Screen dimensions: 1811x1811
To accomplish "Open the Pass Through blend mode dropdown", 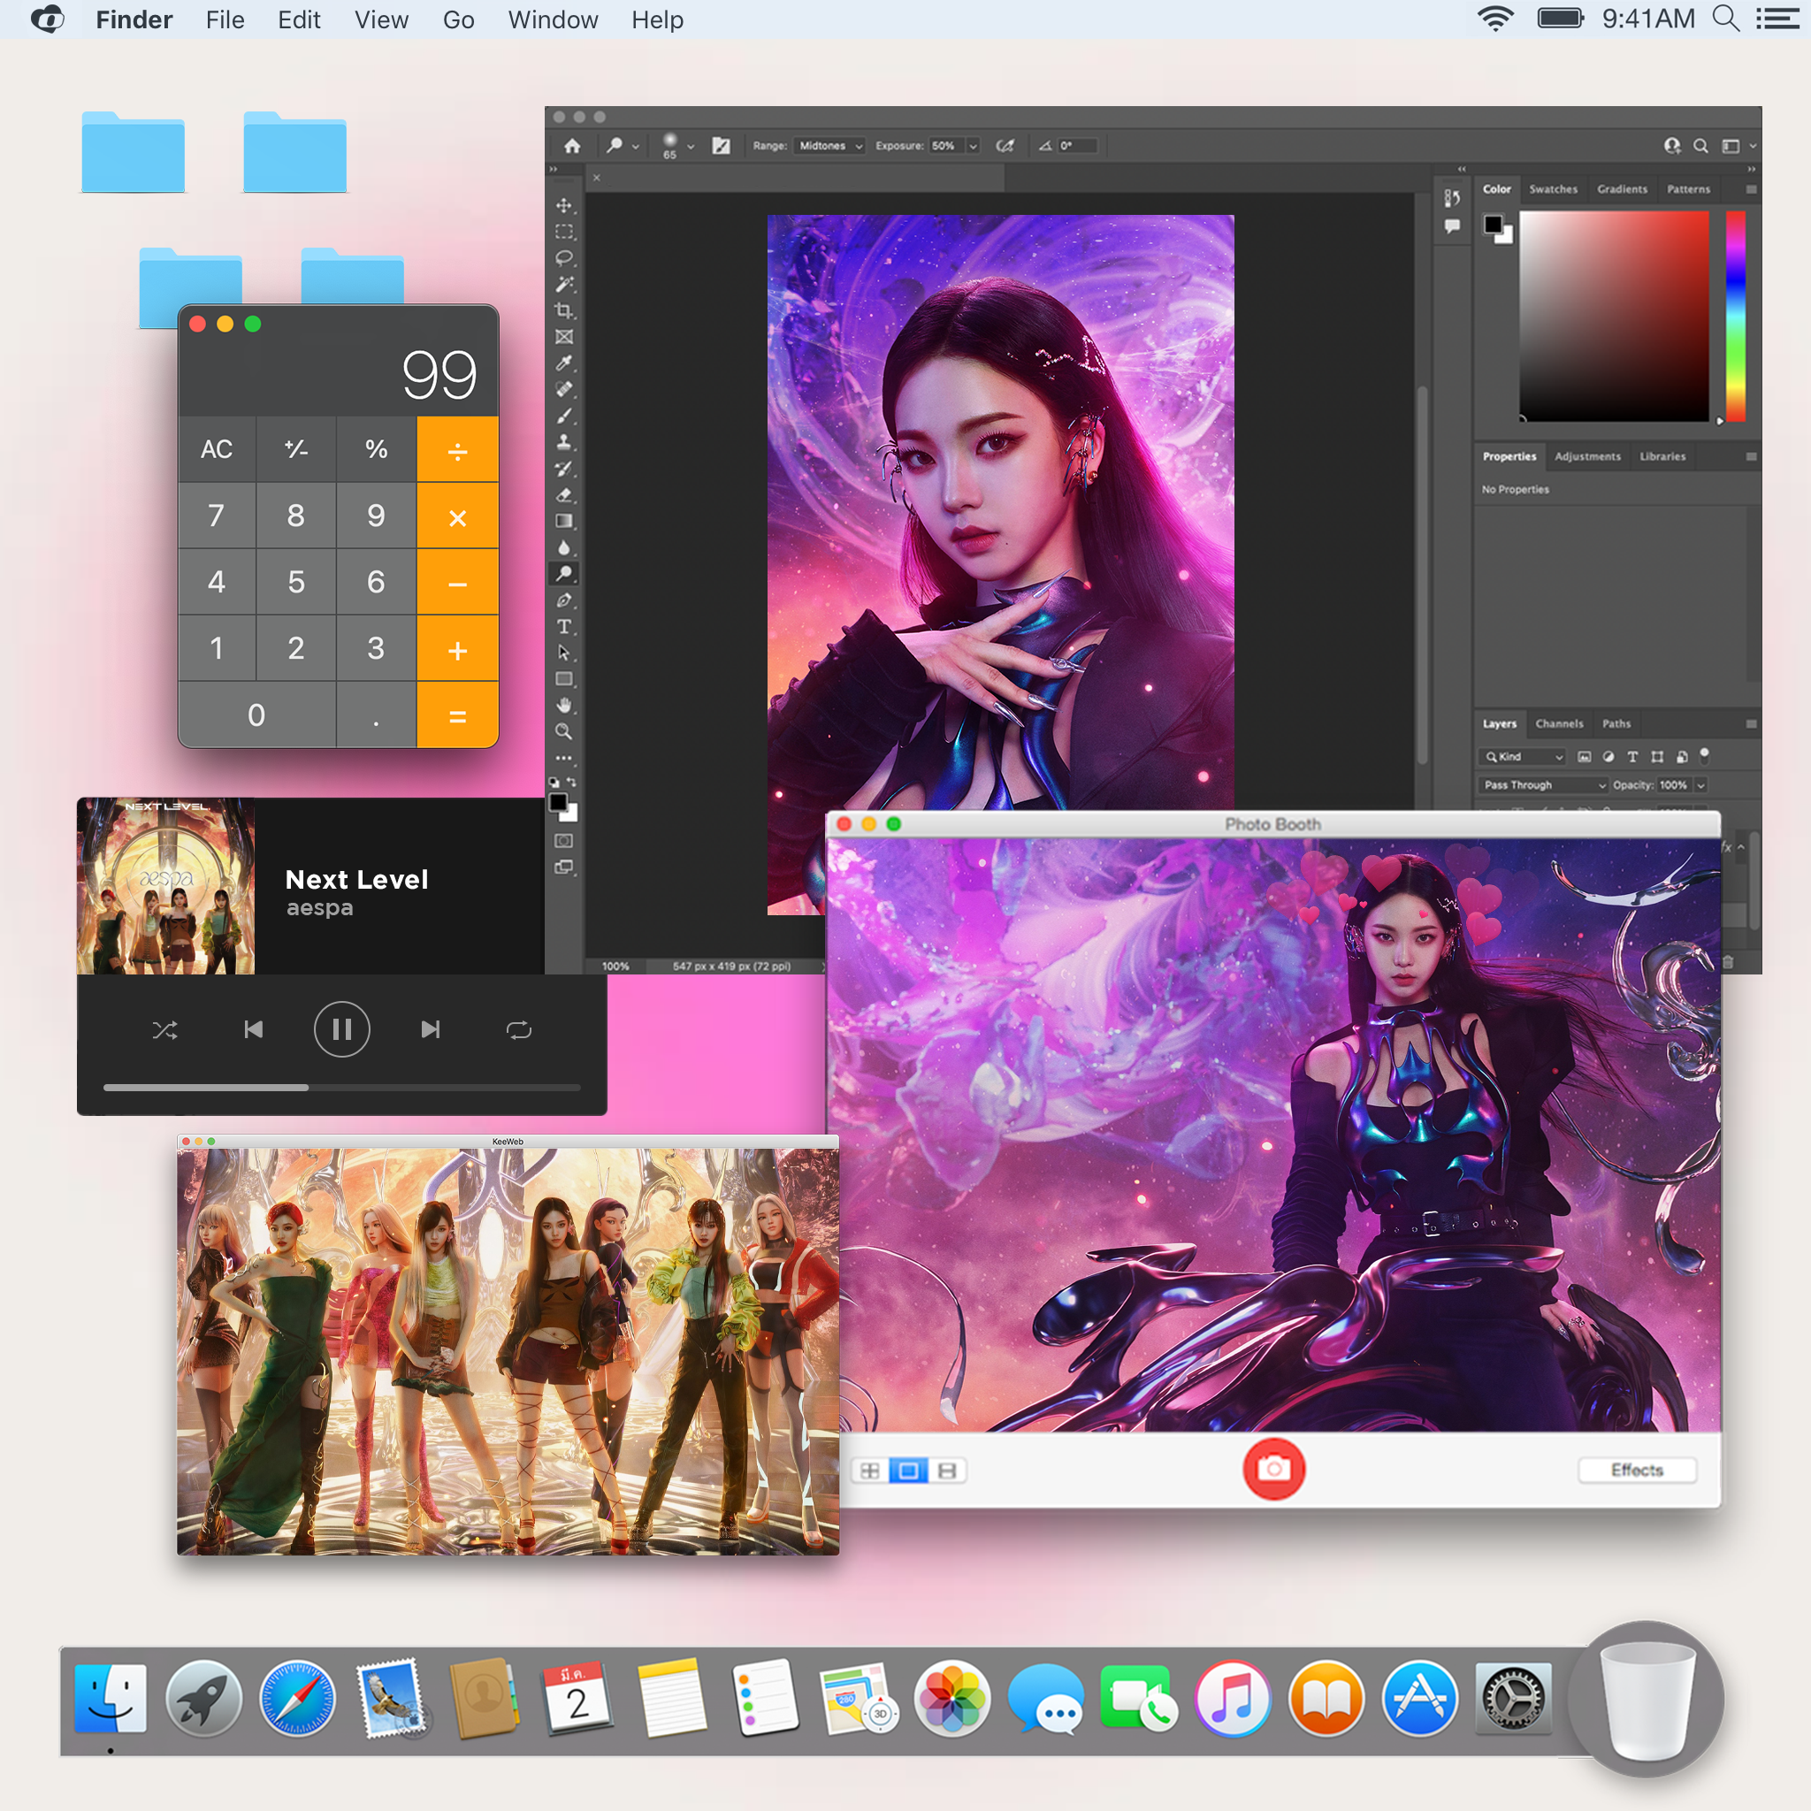I will pyautogui.click(x=1544, y=784).
